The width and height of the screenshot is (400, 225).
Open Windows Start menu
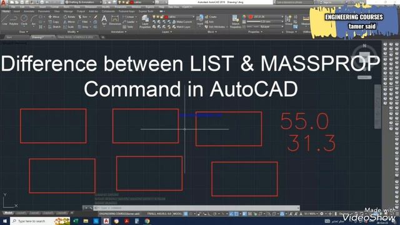(4, 221)
